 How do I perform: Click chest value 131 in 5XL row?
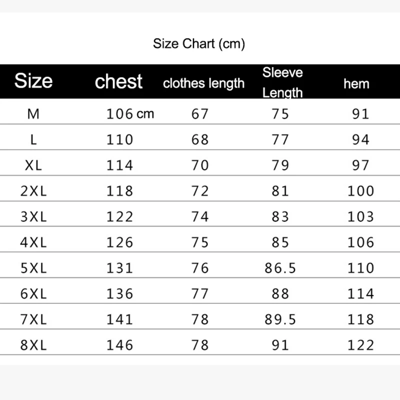120,268
